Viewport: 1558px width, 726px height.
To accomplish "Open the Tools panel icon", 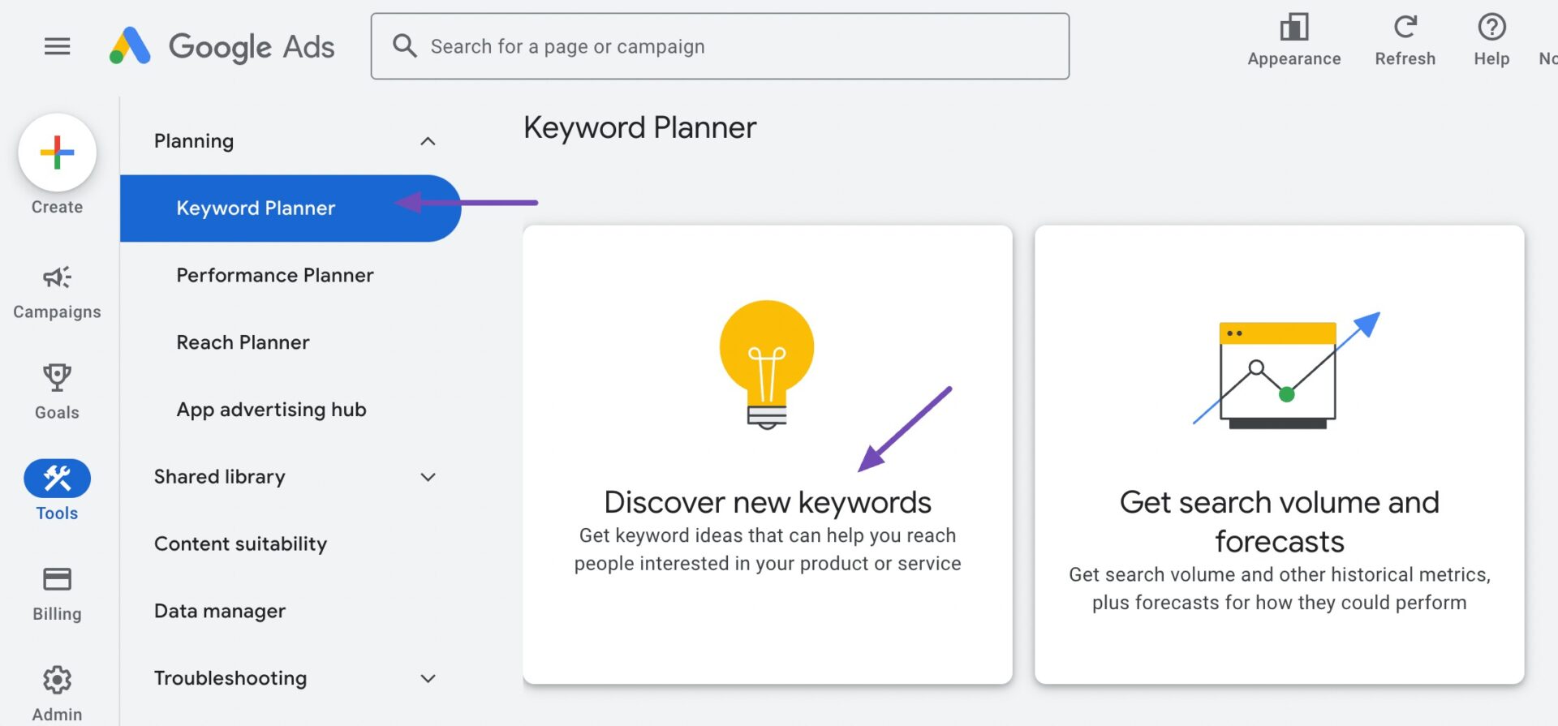I will (x=56, y=478).
